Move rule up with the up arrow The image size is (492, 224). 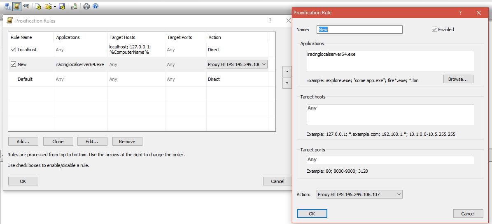pos(286,71)
